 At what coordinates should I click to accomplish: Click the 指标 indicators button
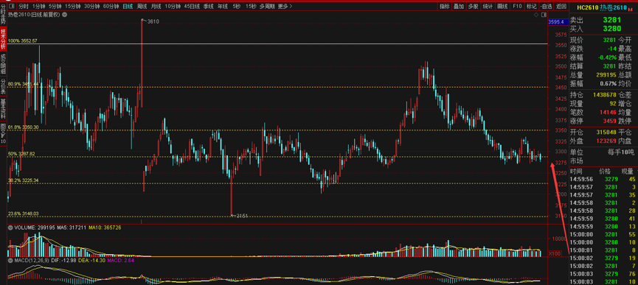pyautogui.click(x=444, y=6)
